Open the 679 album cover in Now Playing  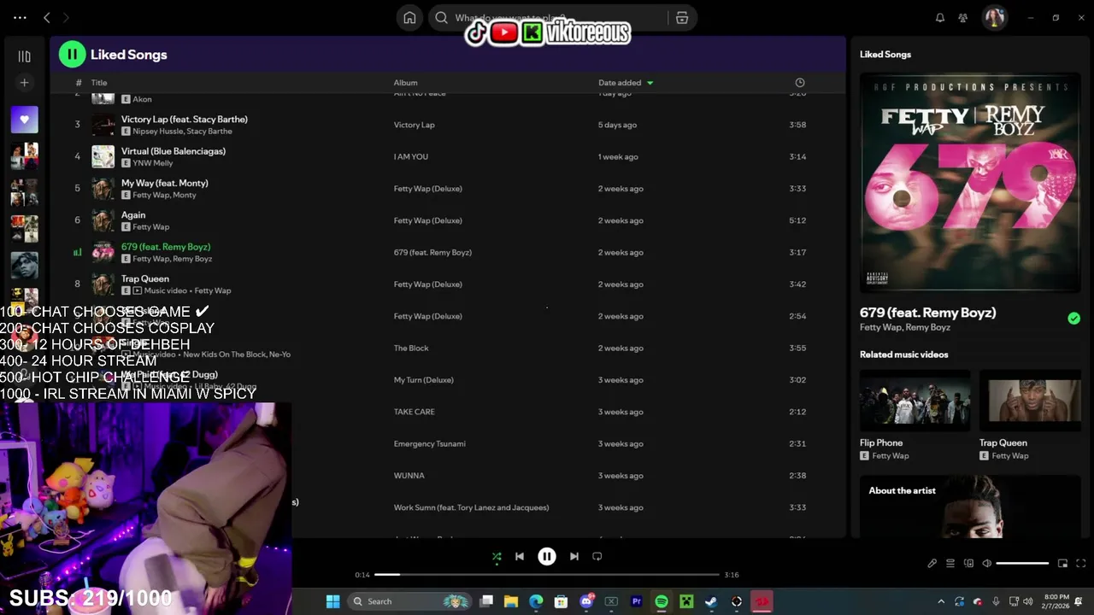click(970, 182)
